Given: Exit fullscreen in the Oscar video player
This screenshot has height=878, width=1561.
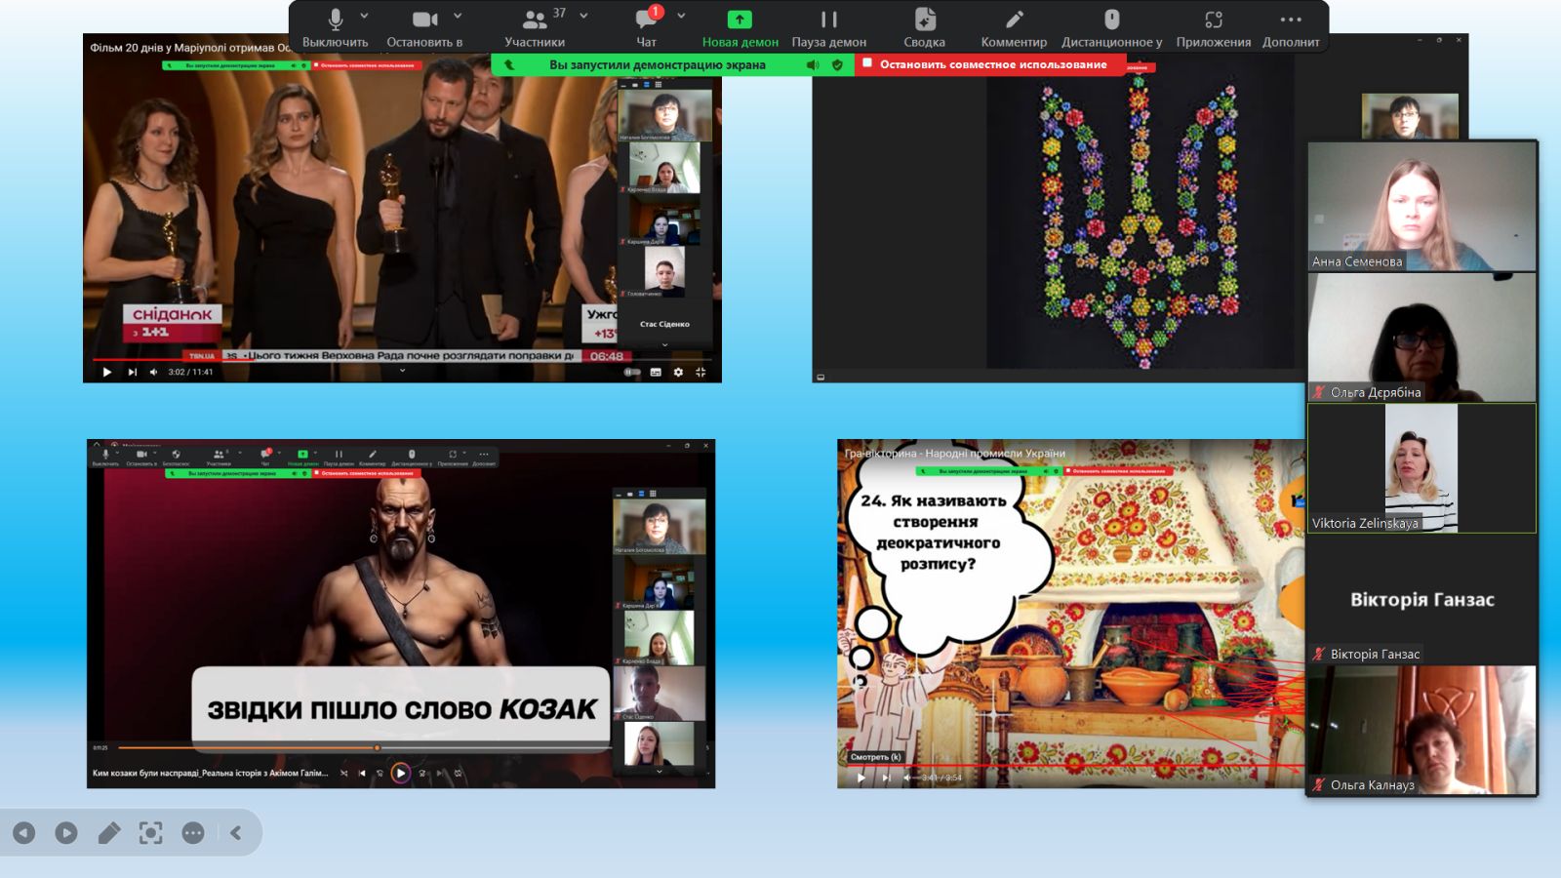Looking at the screenshot, I should [700, 372].
